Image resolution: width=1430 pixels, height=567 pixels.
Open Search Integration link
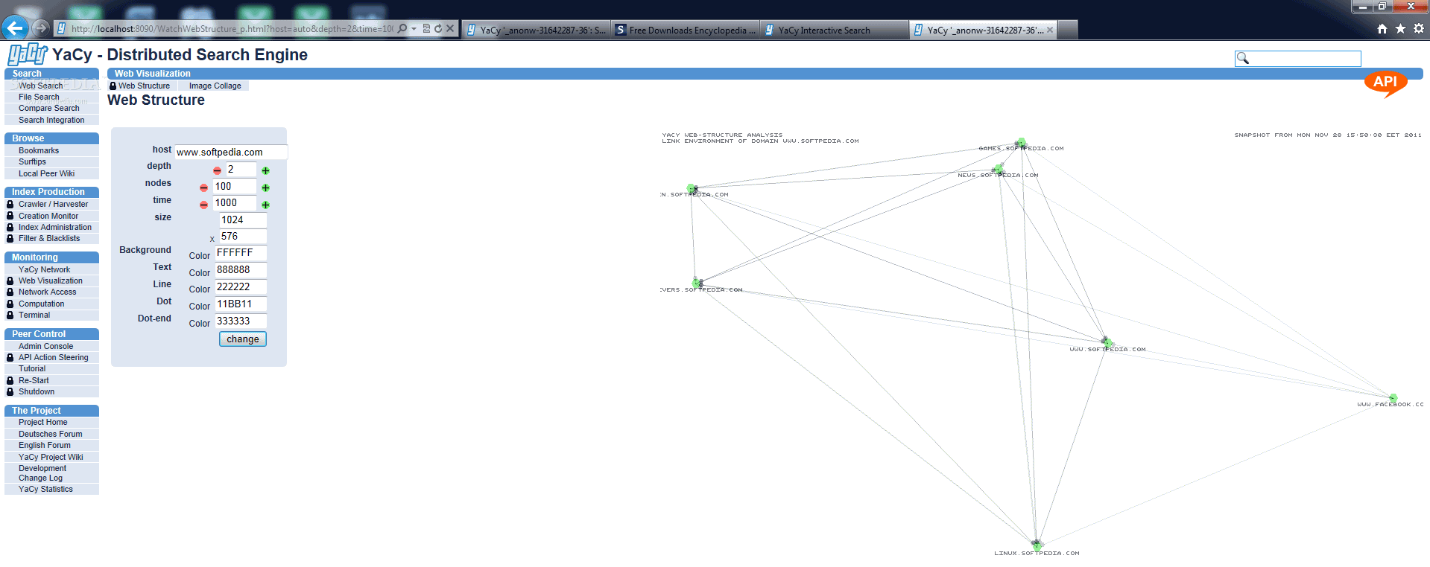click(x=51, y=120)
